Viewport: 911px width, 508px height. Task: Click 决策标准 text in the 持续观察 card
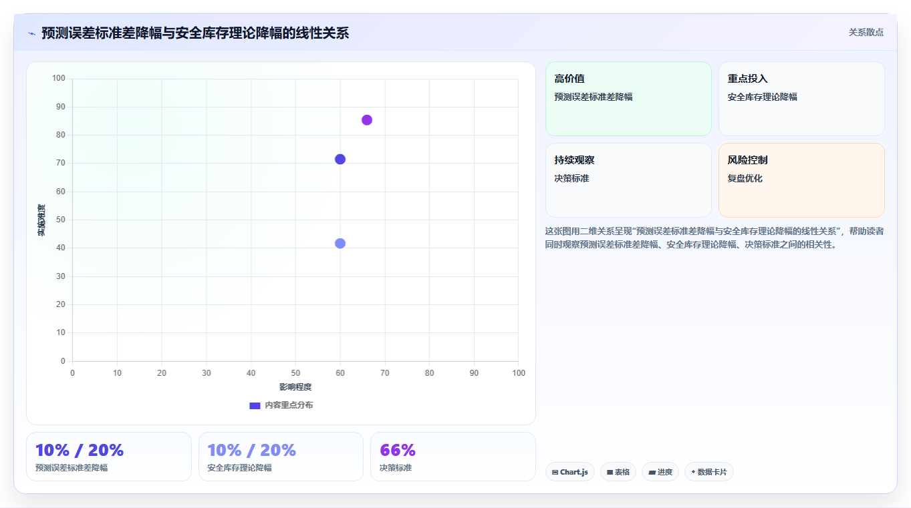(572, 178)
